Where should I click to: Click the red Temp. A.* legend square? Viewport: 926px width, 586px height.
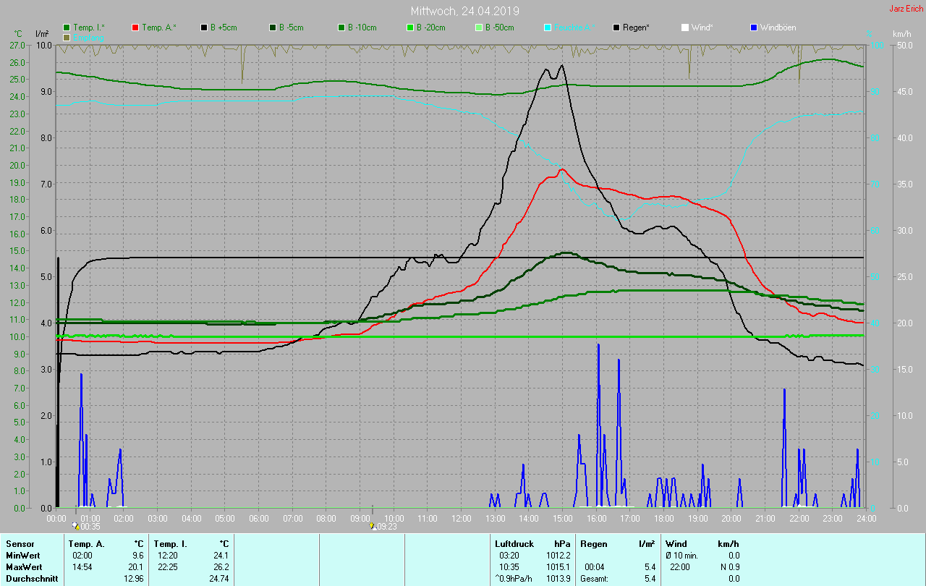click(x=136, y=27)
